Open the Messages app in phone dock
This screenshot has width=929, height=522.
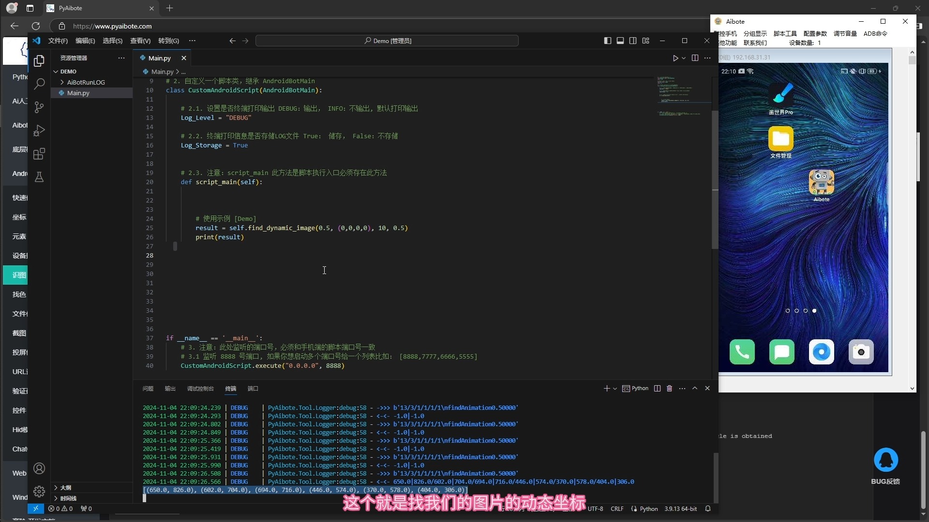(781, 352)
